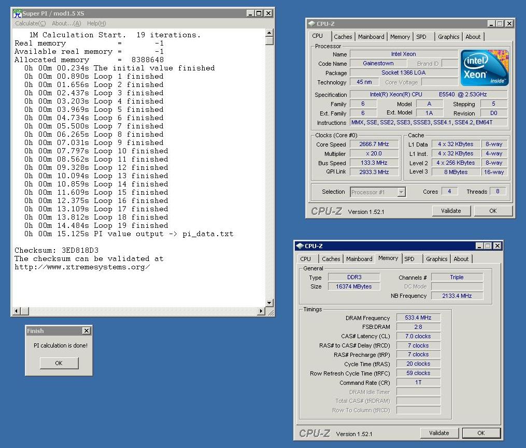
Task: Close the lower CPU-Z window
Action: pos(497,246)
